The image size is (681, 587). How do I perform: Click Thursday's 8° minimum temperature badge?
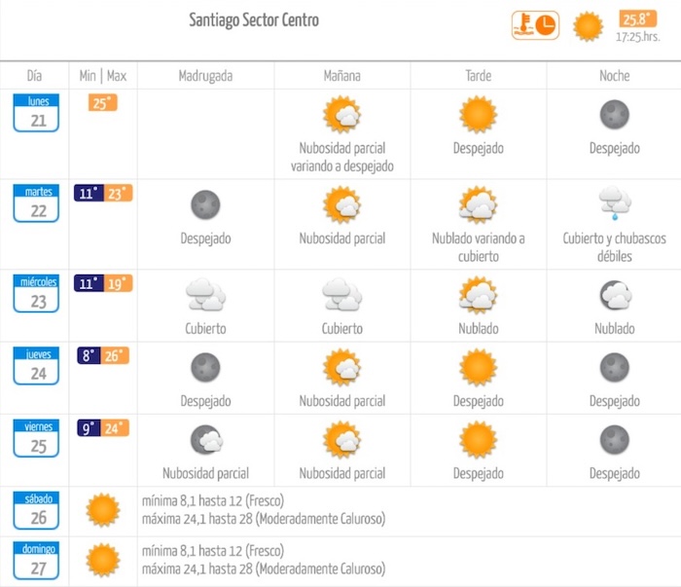[x=89, y=355]
